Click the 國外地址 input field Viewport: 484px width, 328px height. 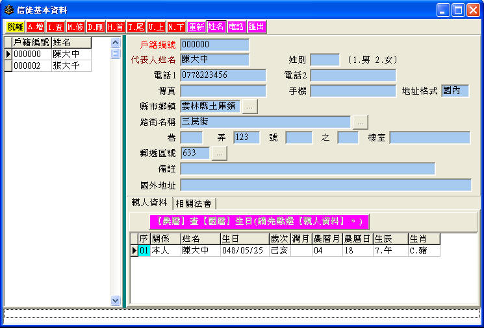pyautogui.click(x=326, y=185)
